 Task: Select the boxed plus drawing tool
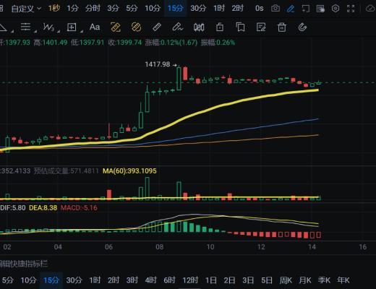point(72,27)
